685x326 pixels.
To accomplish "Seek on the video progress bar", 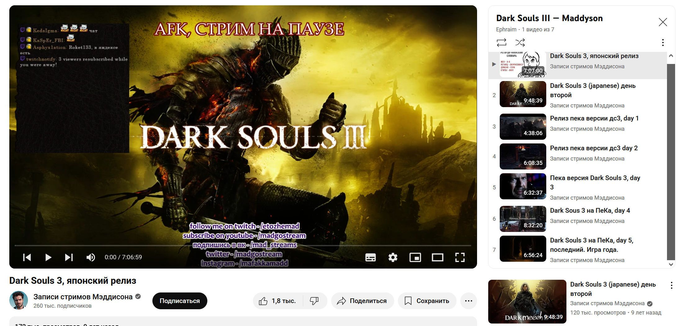I will click(243, 246).
